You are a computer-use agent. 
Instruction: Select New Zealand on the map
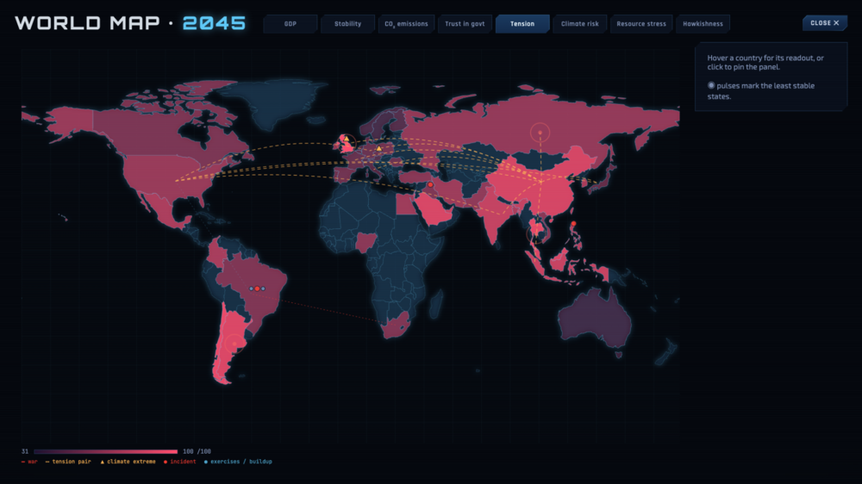[666, 351]
